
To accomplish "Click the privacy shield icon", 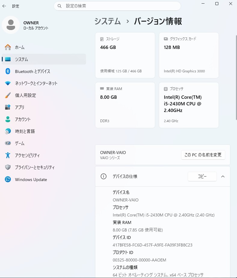I will 8,167.
